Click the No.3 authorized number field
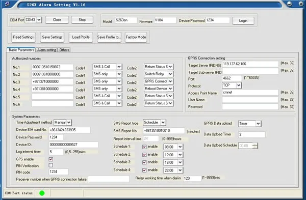 (53, 82)
